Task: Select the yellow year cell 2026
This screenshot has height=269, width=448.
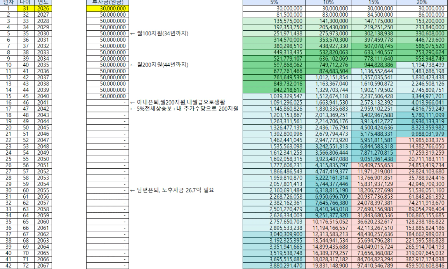Action: (x=43, y=9)
